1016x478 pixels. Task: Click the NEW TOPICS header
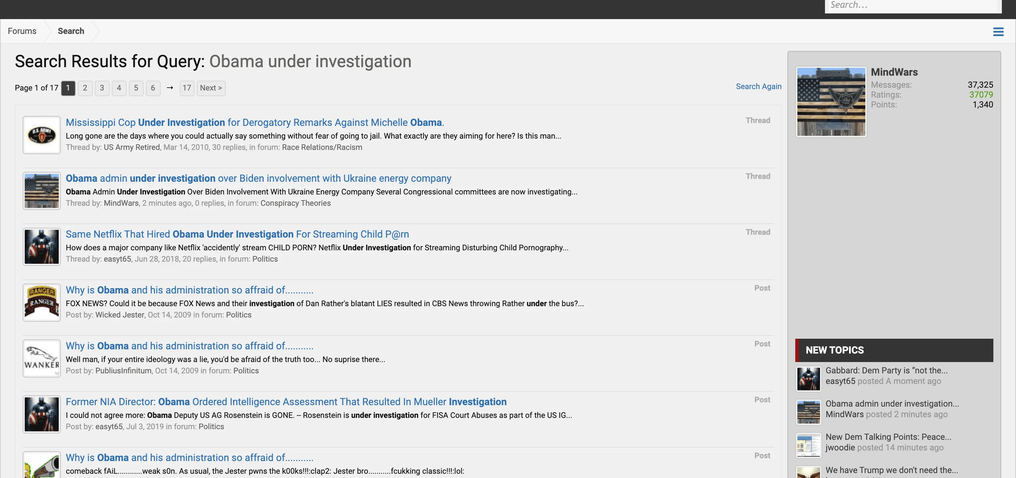coord(894,350)
